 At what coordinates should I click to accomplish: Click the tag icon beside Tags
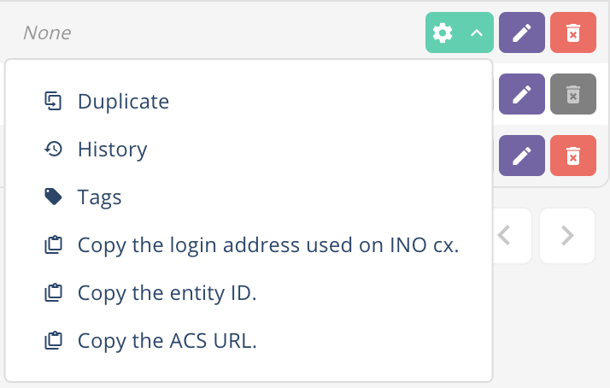coord(53,197)
